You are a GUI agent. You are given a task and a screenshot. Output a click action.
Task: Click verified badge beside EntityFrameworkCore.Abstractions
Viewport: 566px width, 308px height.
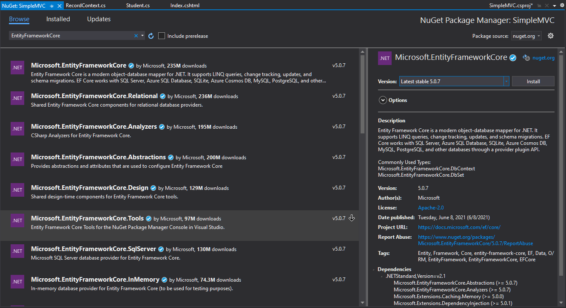coord(171,158)
